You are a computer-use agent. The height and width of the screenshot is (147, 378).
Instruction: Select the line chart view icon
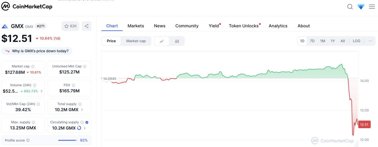click(162, 41)
